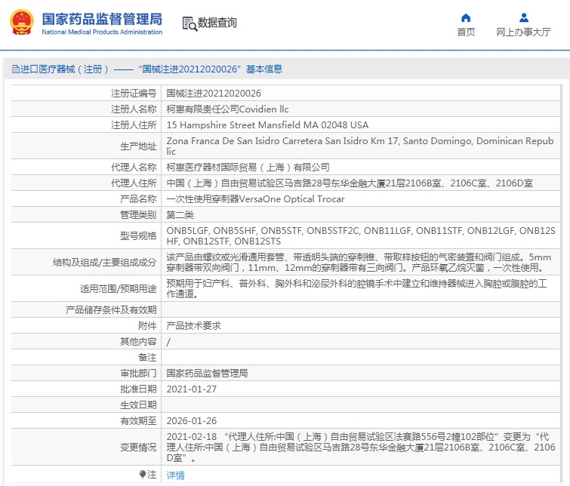The height and width of the screenshot is (486, 570).
Task: Click approval date 2021-01-27
Action: click(191, 389)
